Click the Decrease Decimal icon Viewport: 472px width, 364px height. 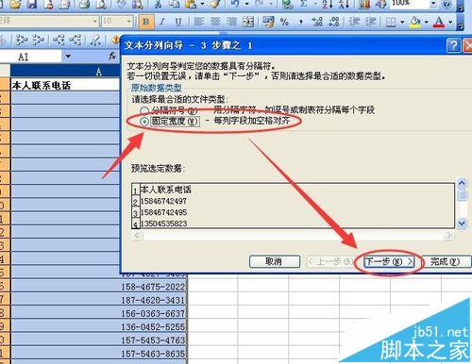click(x=333, y=22)
